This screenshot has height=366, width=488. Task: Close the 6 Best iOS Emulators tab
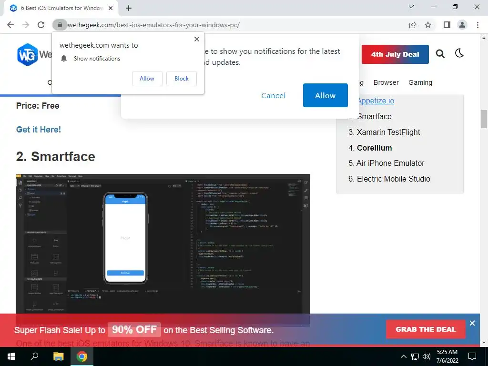111,8
